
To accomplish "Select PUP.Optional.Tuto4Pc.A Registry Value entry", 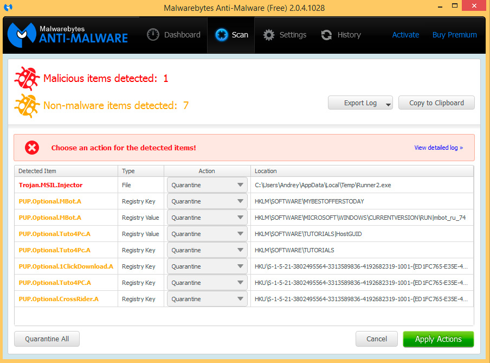I will point(54,234).
